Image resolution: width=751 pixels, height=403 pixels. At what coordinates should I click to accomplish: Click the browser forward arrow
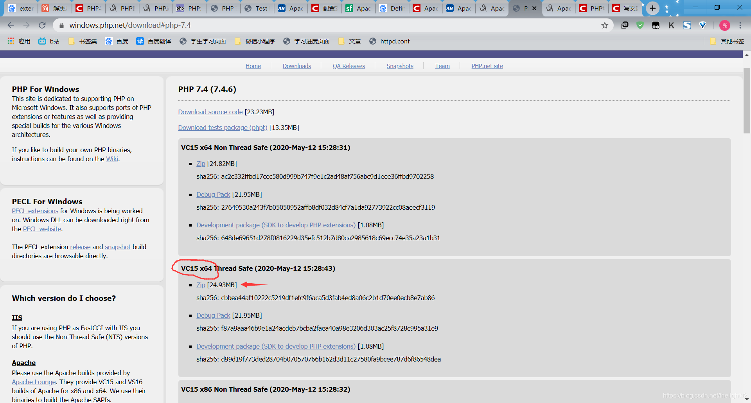[x=27, y=25]
